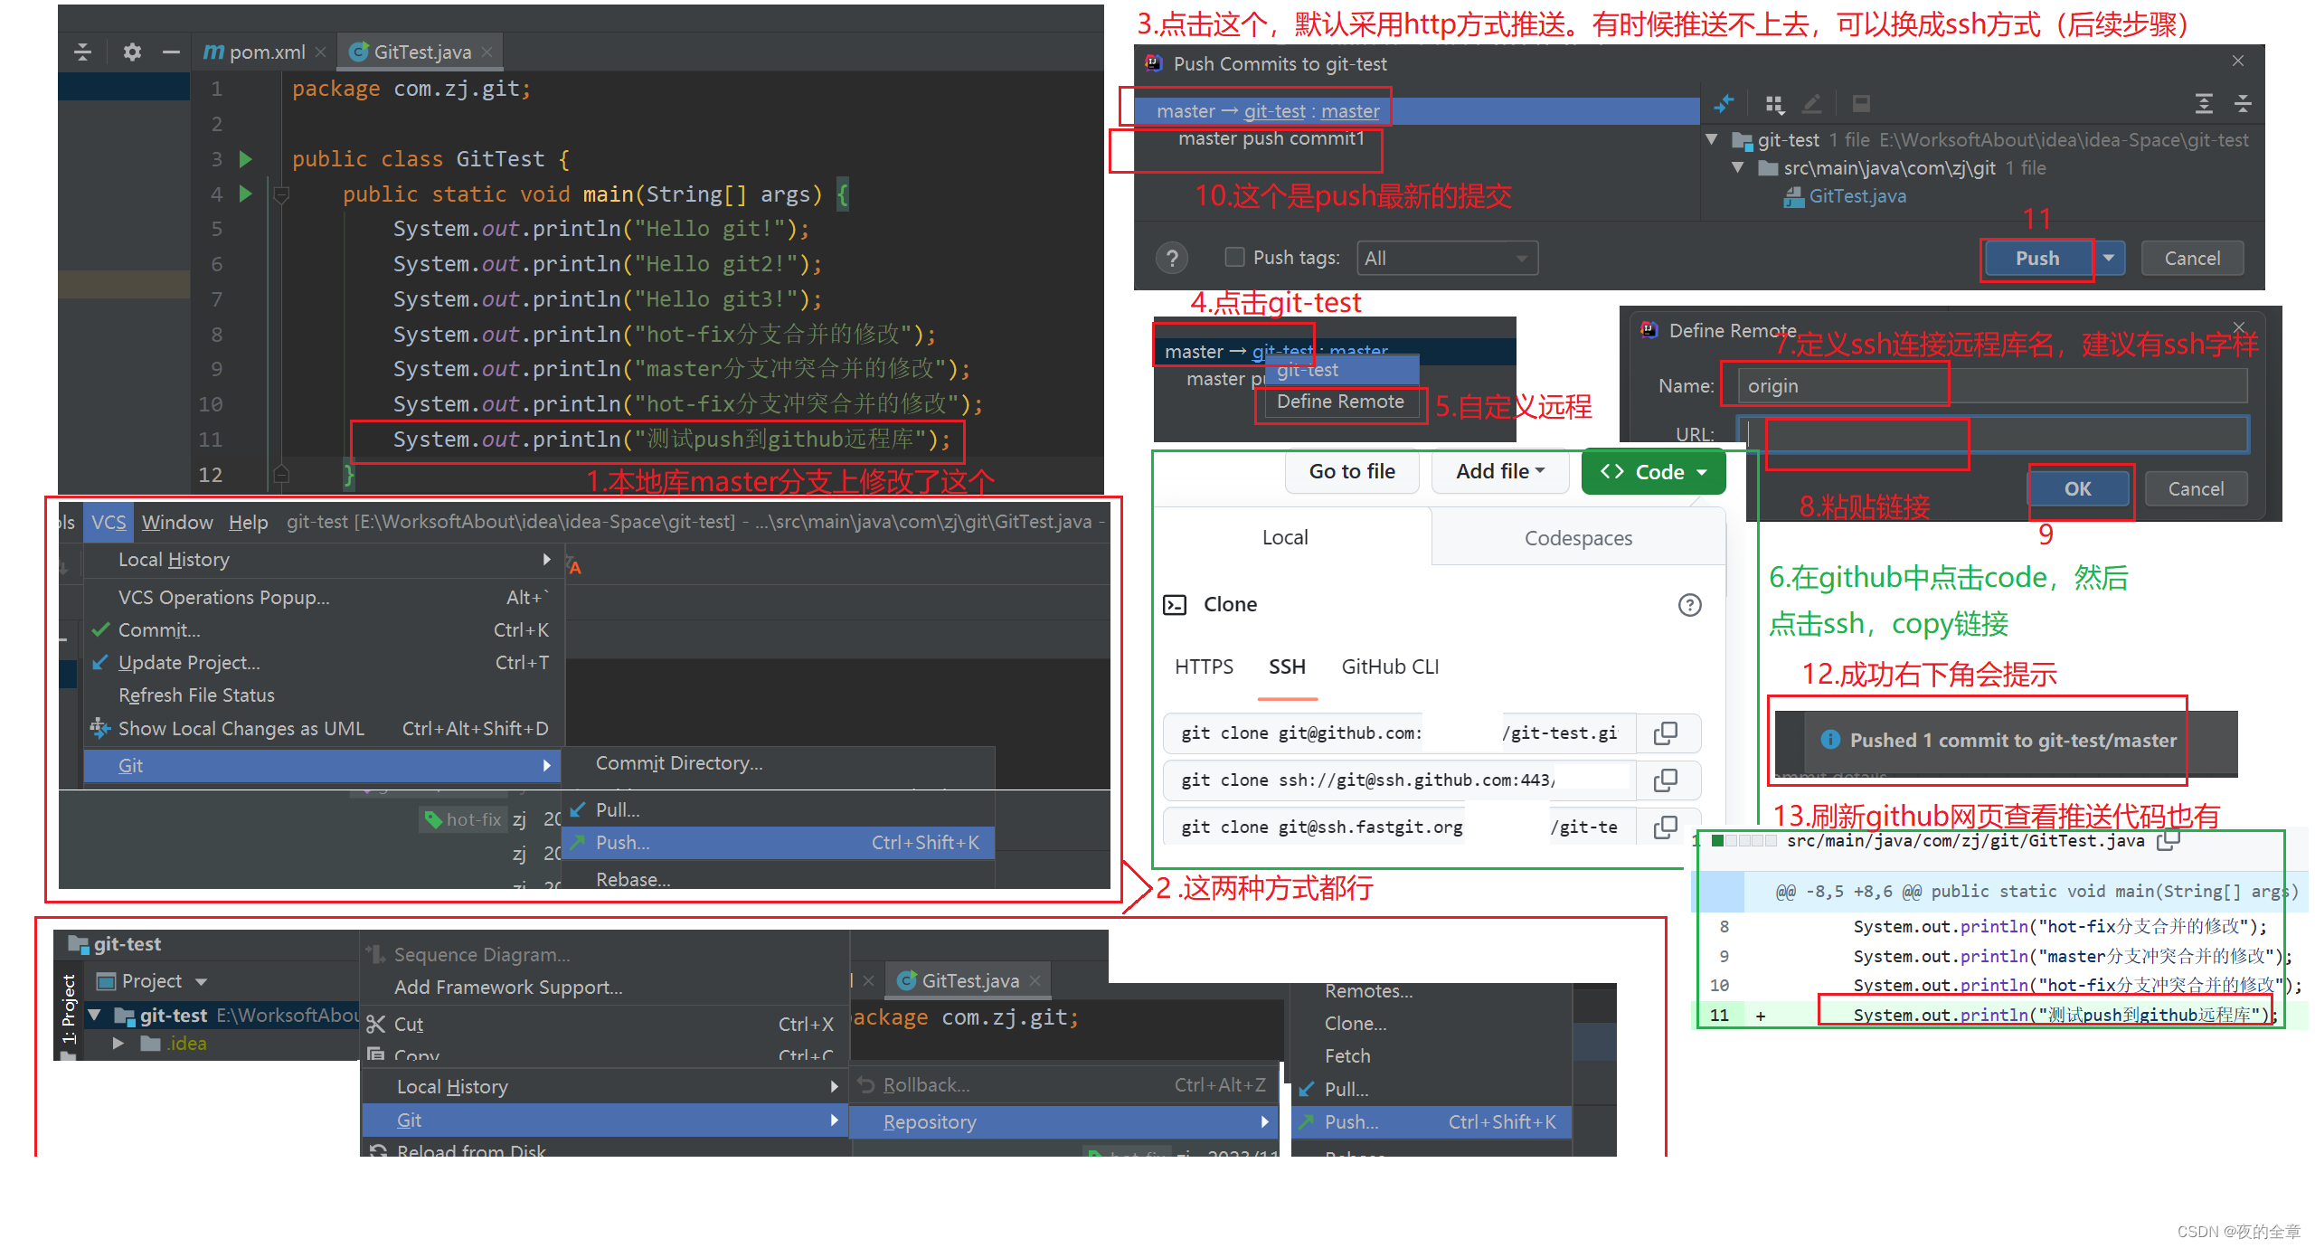This screenshot has height=1248, width=2315.
Task: Click OK in Define Remote dialog
Action: 2077,489
